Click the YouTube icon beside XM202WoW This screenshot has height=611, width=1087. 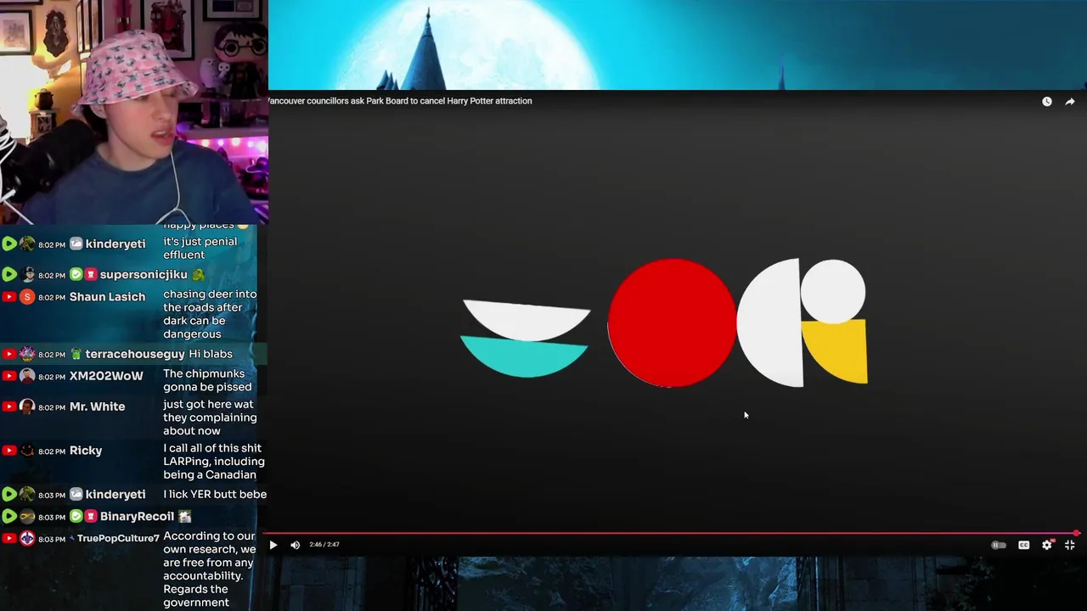[x=9, y=376]
